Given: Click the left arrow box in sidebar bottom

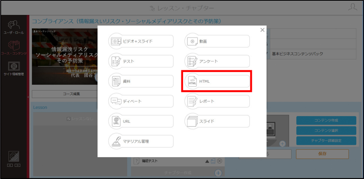Looking at the screenshot, I should click(x=10, y=165).
